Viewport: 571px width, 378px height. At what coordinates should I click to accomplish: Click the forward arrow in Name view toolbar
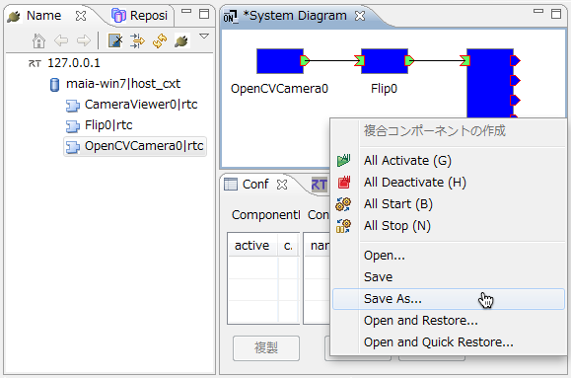[84, 40]
